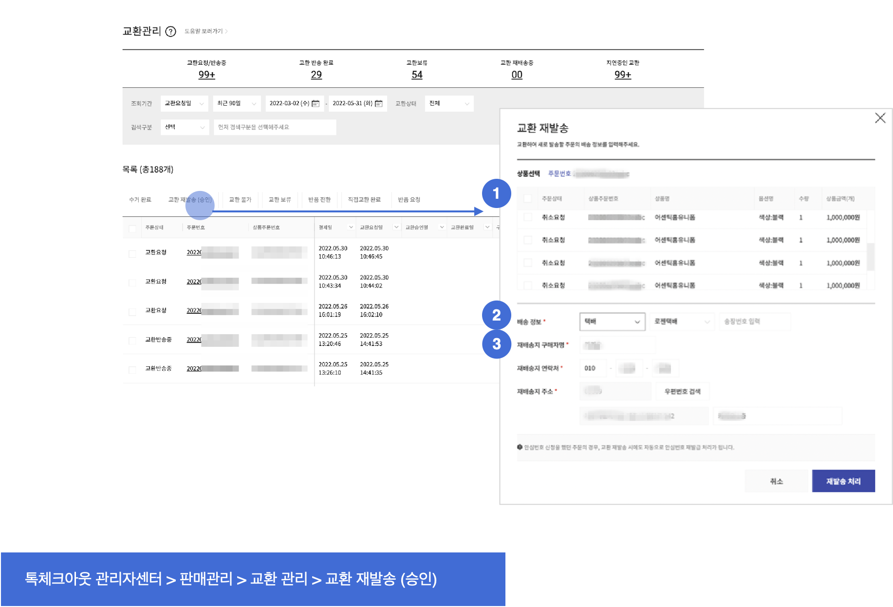Select the 교환 보류 tab
The image size is (893, 607).
[x=279, y=200]
